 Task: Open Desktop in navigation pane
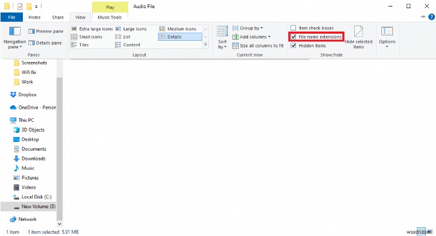point(26,140)
